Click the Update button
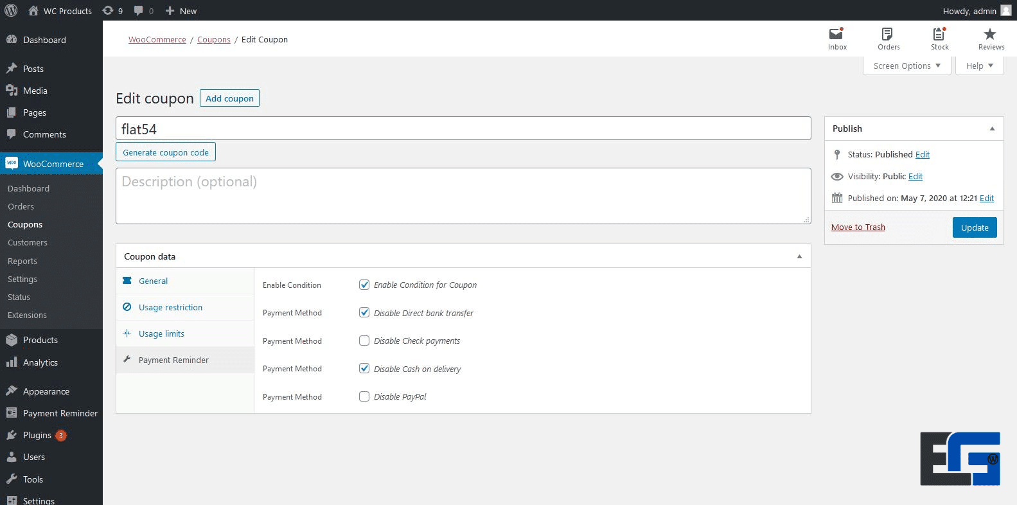 pos(974,227)
